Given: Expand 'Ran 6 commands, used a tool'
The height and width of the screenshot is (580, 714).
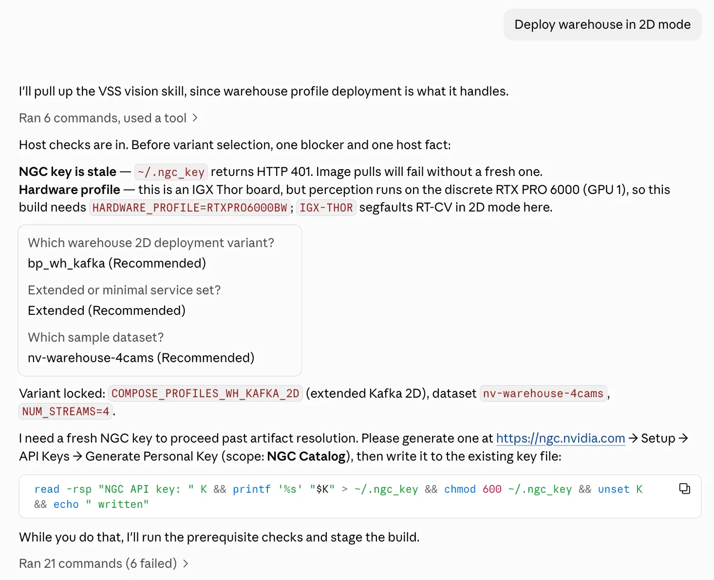Looking at the screenshot, I should [108, 118].
